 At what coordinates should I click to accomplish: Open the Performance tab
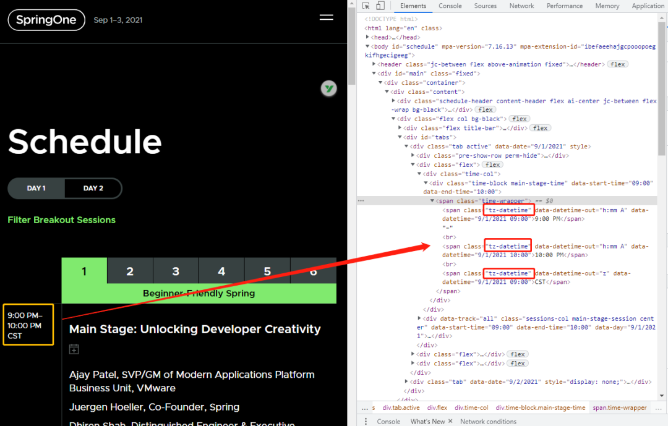(565, 6)
